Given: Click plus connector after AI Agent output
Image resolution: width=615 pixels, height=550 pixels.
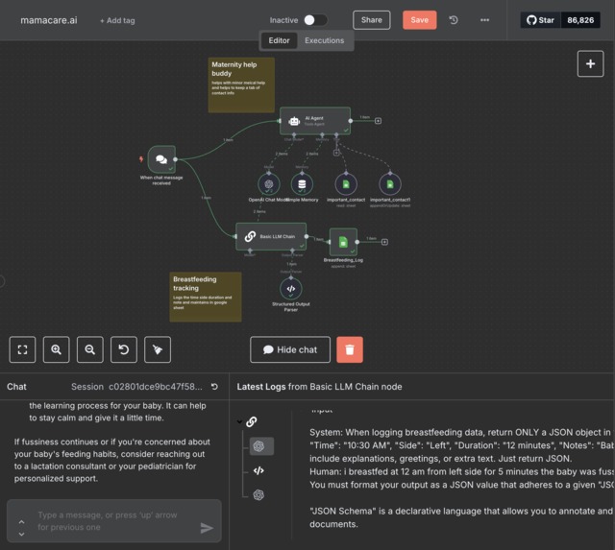Looking at the screenshot, I should (x=378, y=121).
